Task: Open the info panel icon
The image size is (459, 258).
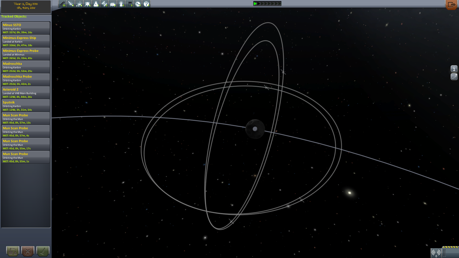Action: [x=454, y=69]
